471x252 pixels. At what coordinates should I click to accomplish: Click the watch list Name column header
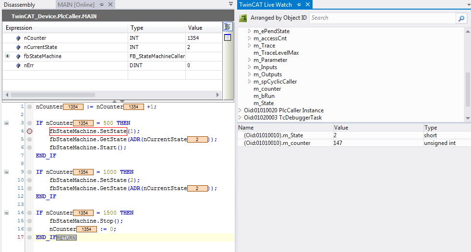[x=285, y=128]
